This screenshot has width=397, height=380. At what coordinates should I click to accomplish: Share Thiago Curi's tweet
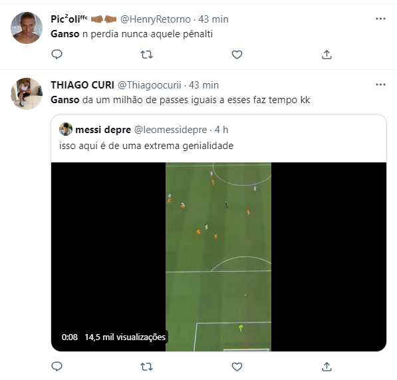coord(327,367)
